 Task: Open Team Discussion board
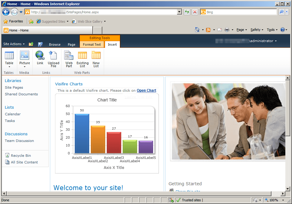[x=19, y=141]
